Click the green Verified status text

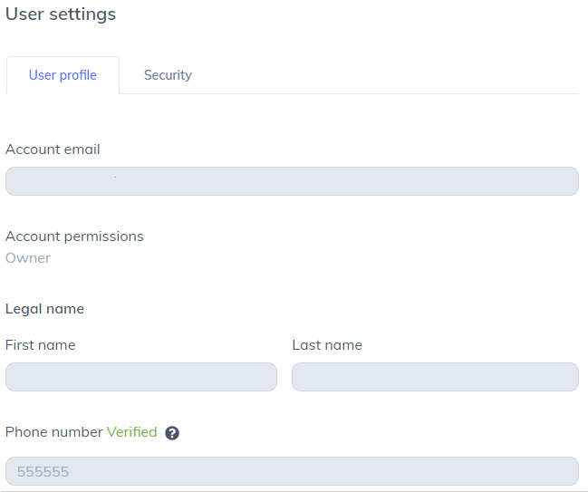132,432
